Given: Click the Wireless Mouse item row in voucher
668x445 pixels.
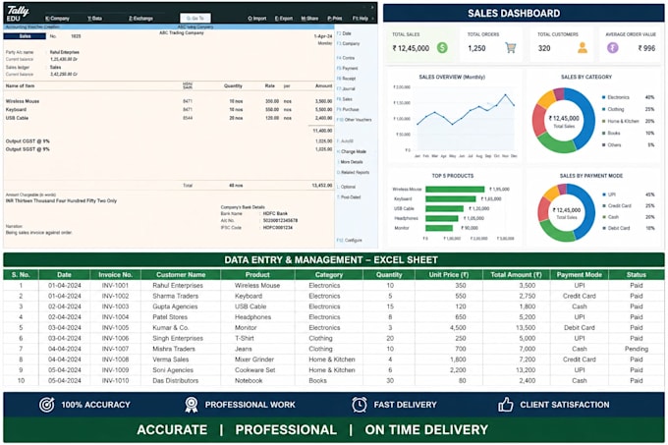Looking at the screenshot, I should 169,101.
